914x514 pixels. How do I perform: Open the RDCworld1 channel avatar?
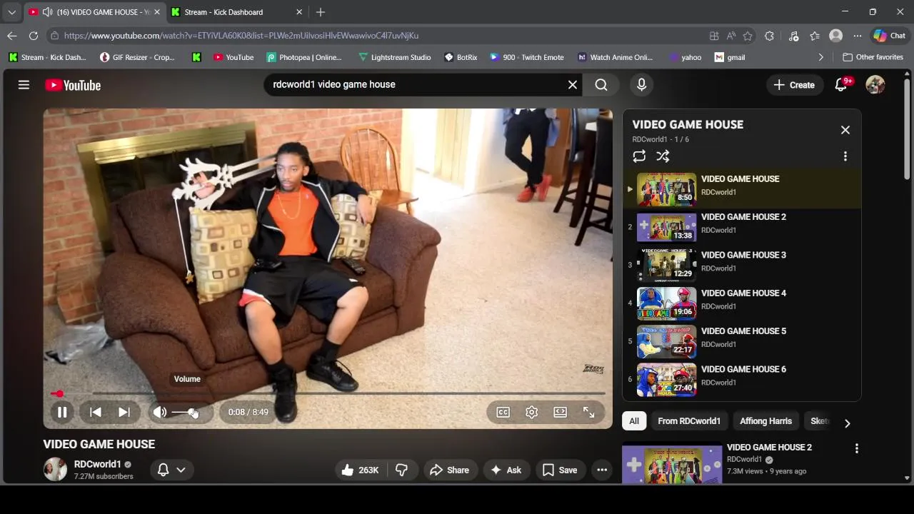pyautogui.click(x=55, y=469)
